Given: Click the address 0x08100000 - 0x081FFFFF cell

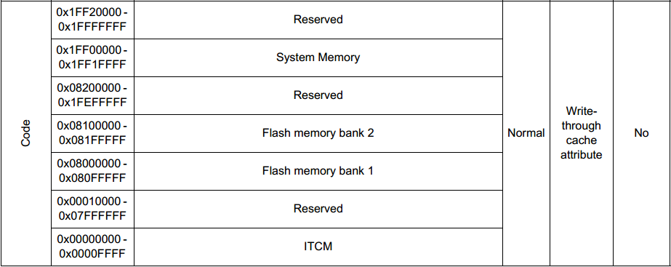Looking at the screenshot, I should [92, 133].
